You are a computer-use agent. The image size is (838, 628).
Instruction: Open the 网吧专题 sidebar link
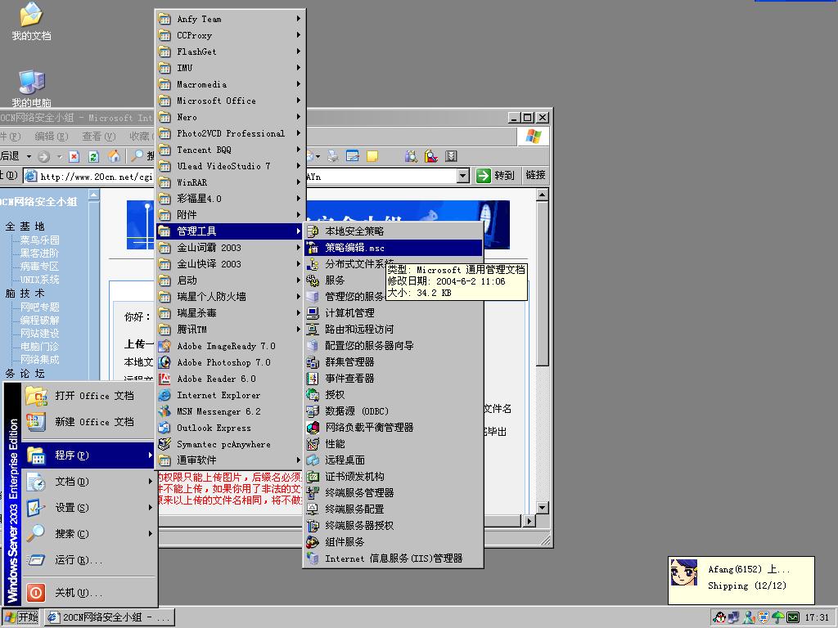(39, 307)
